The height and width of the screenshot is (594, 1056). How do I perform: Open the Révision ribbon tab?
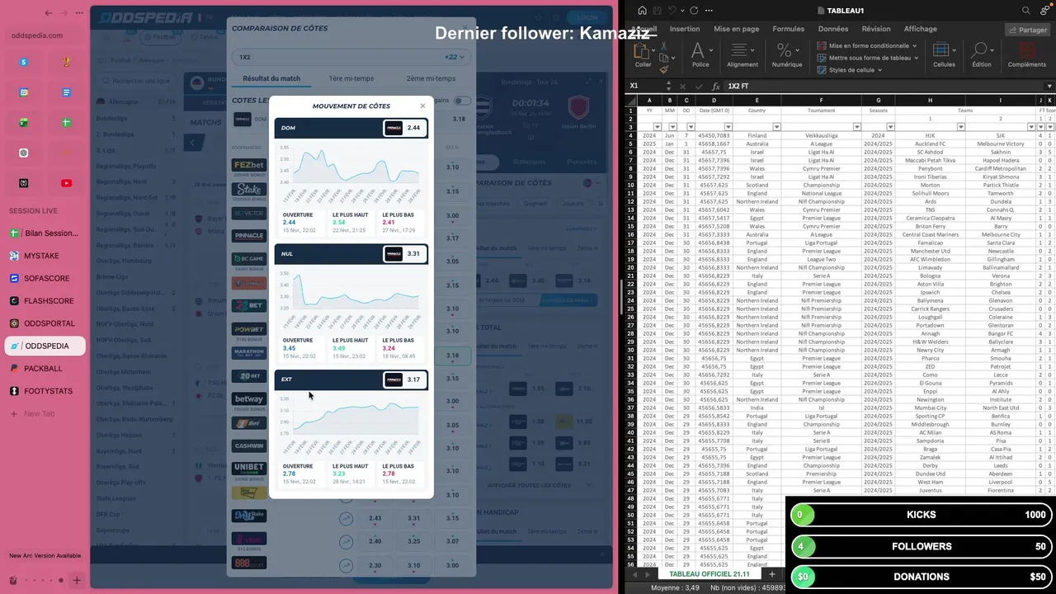coord(876,29)
